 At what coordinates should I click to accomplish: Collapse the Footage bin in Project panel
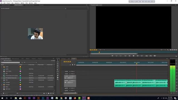(x=2, y=85)
